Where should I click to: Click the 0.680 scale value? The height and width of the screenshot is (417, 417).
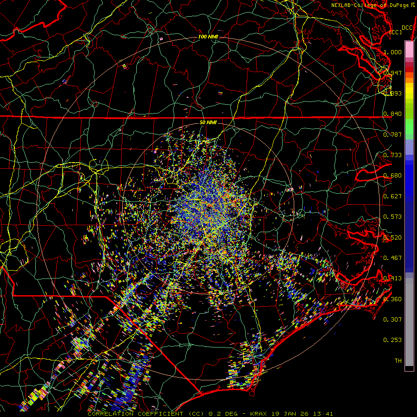coord(392,176)
